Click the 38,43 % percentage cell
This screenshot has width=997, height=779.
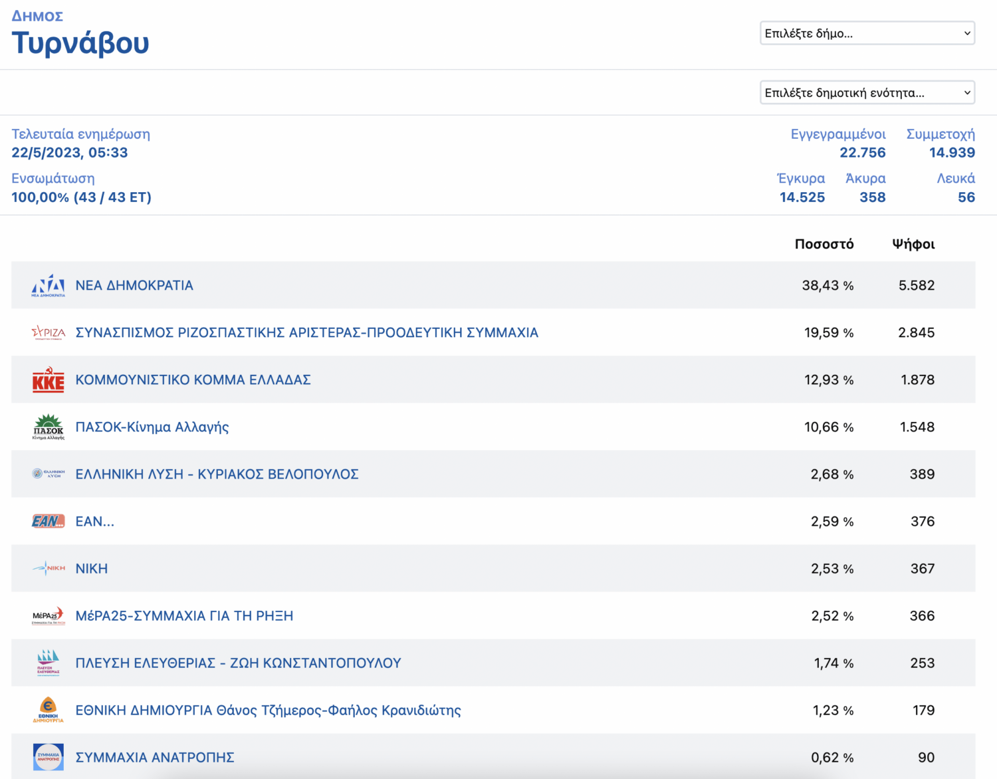click(828, 285)
